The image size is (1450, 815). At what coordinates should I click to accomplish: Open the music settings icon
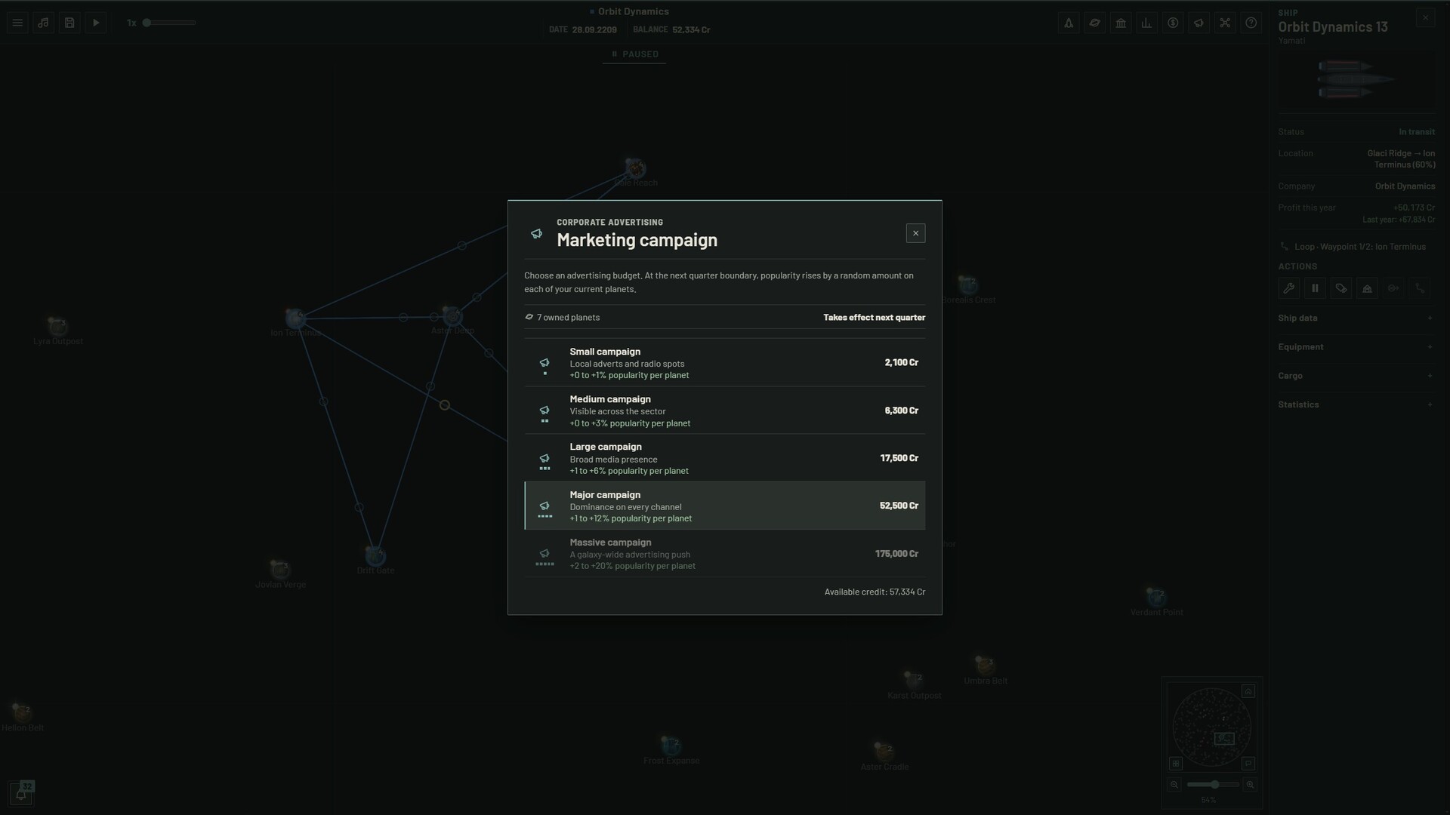[x=43, y=23]
